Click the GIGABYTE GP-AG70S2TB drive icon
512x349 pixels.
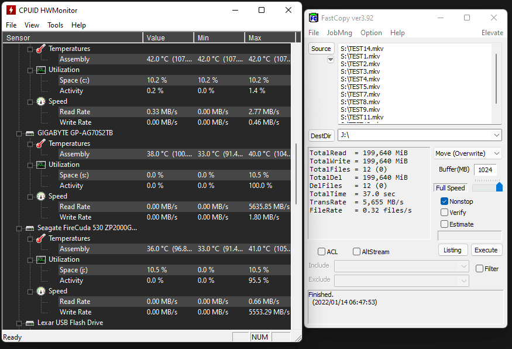click(30, 134)
